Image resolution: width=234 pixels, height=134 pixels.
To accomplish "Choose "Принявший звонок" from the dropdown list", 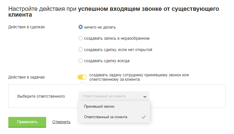I will 99,107.
